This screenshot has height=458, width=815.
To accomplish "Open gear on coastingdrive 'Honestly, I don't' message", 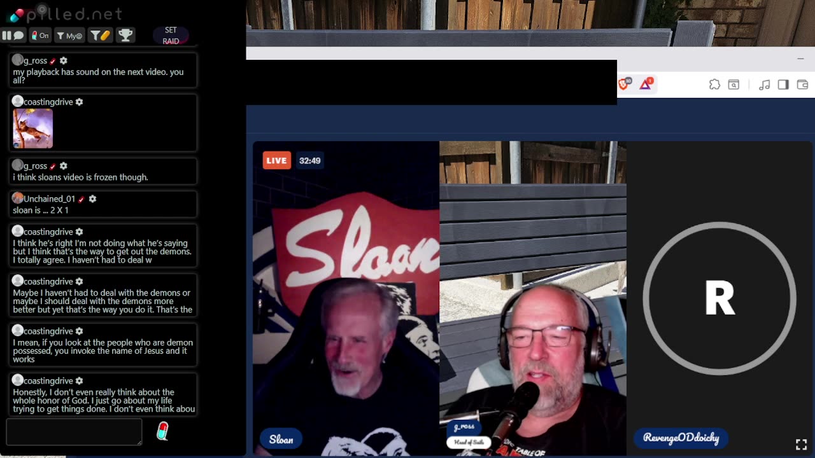I will pyautogui.click(x=79, y=381).
